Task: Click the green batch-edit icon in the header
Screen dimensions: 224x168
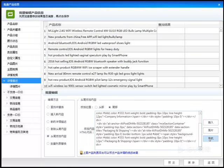Action: (10, 14)
